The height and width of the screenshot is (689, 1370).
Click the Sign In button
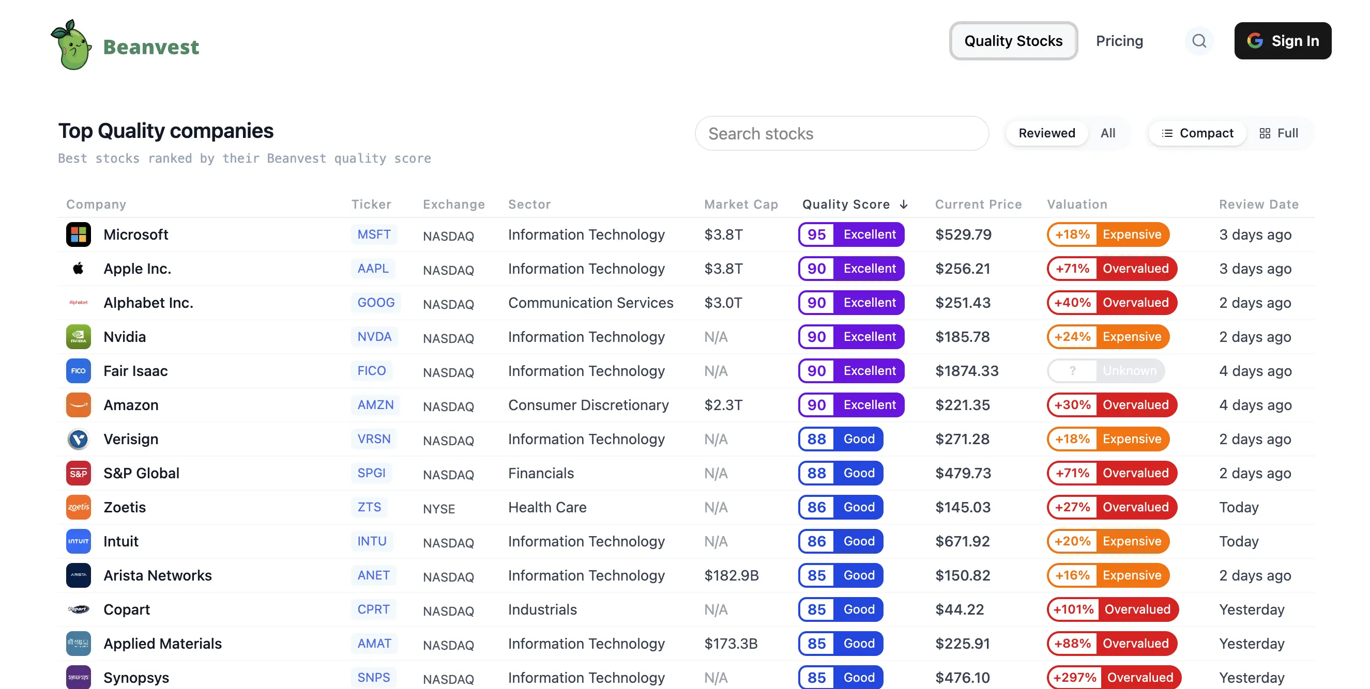(x=1282, y=41)
